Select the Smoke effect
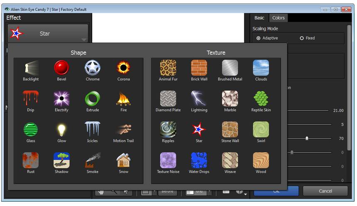This screenshot has height=206, width=357. (93, 163)
